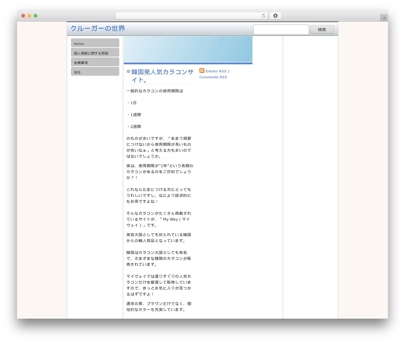Viewport: 405px width, 343px height.
Task: Click the orange RSS feed icon
Action: coord(202,71)
